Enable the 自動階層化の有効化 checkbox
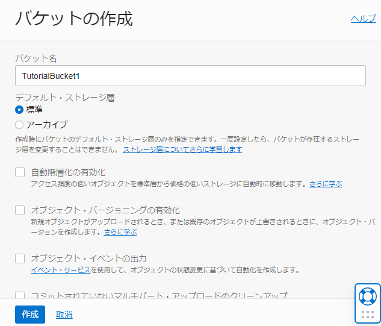Screen dimensions: 381x326 [x=20, y=173]
